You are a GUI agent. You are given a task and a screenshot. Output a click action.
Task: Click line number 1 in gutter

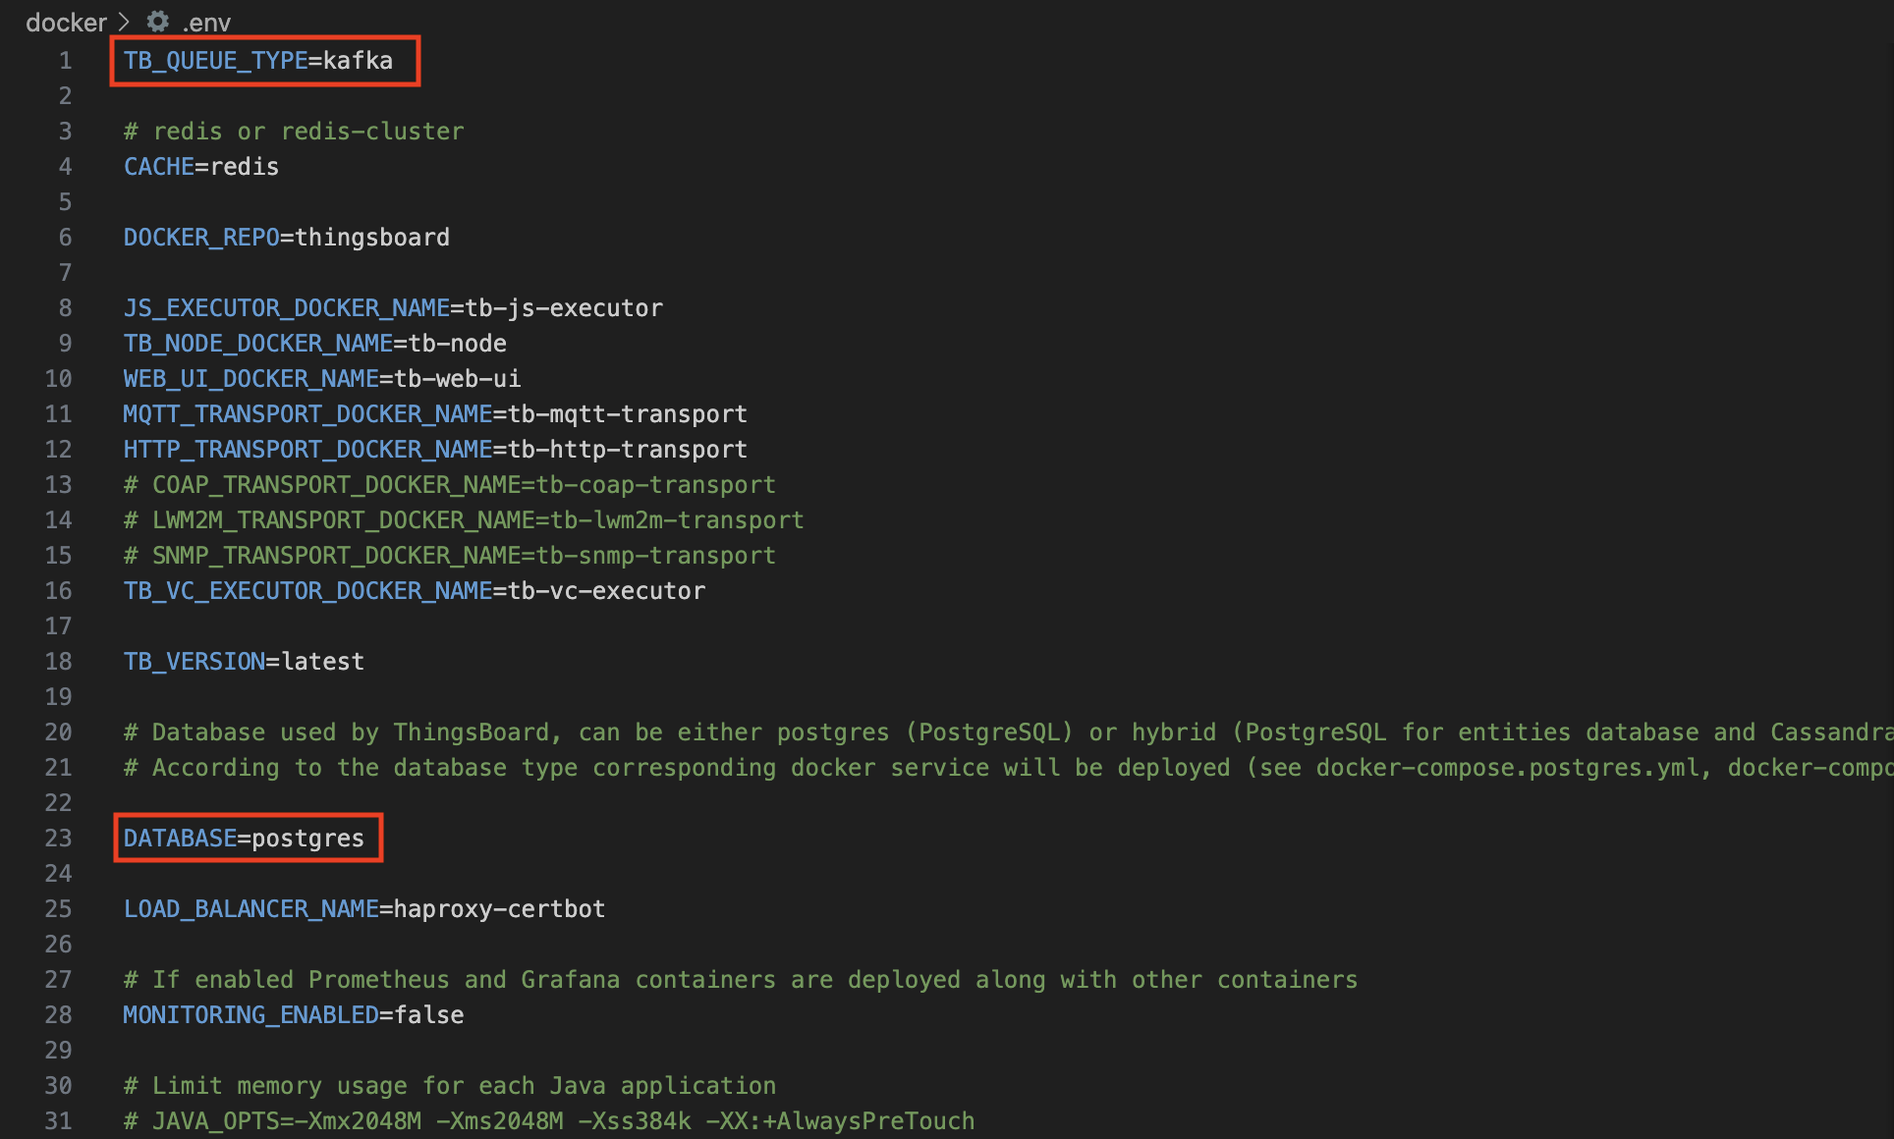65,61
